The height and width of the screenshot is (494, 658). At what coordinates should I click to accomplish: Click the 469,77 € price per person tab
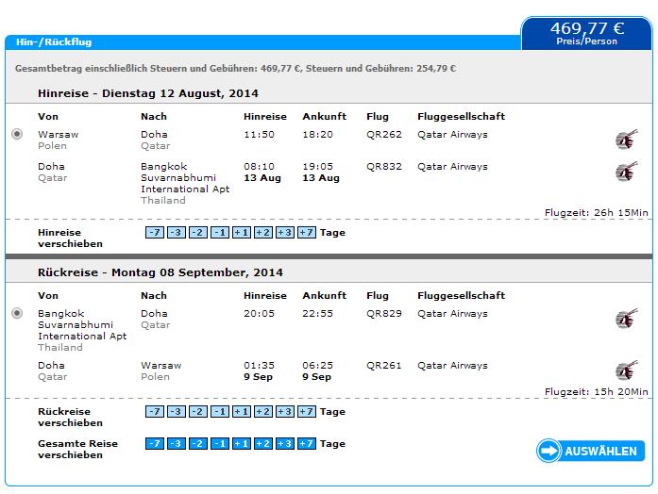[x=586, y=33]
